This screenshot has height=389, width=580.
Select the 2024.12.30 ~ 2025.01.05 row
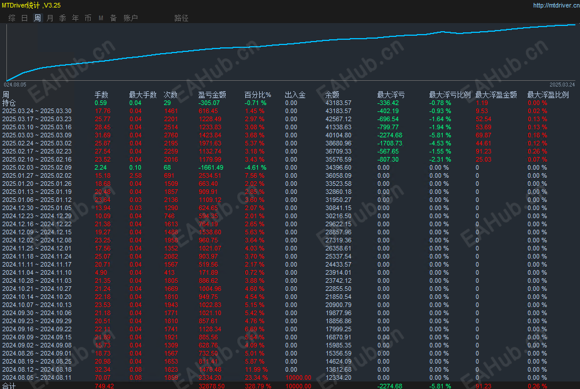[290, 208]
